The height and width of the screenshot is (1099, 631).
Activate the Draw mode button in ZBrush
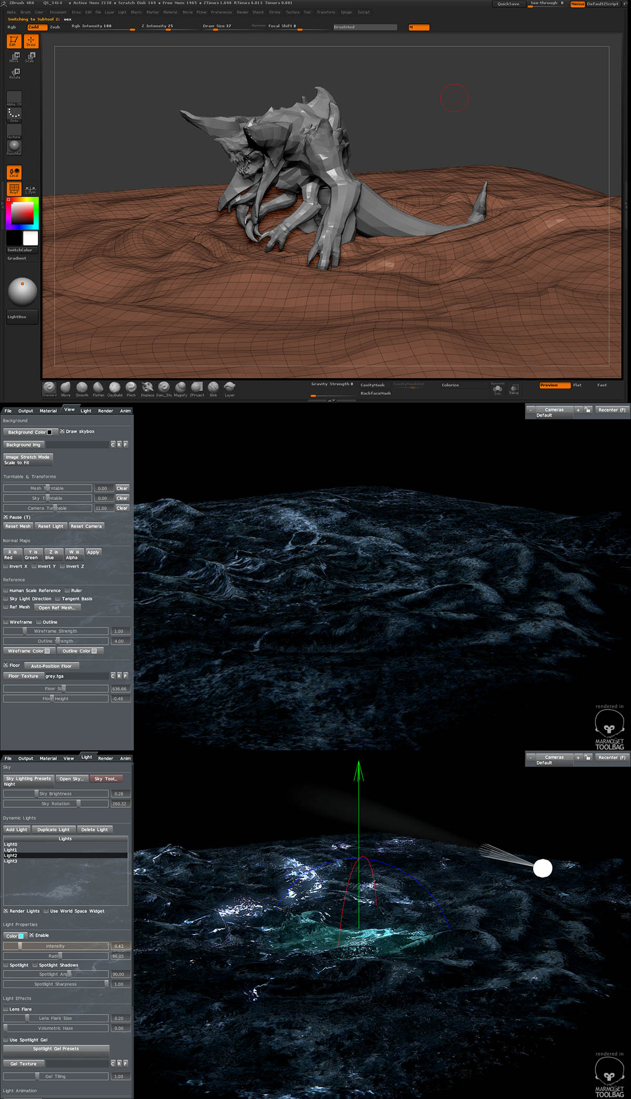pyautogui.click(x=31, y=41)
